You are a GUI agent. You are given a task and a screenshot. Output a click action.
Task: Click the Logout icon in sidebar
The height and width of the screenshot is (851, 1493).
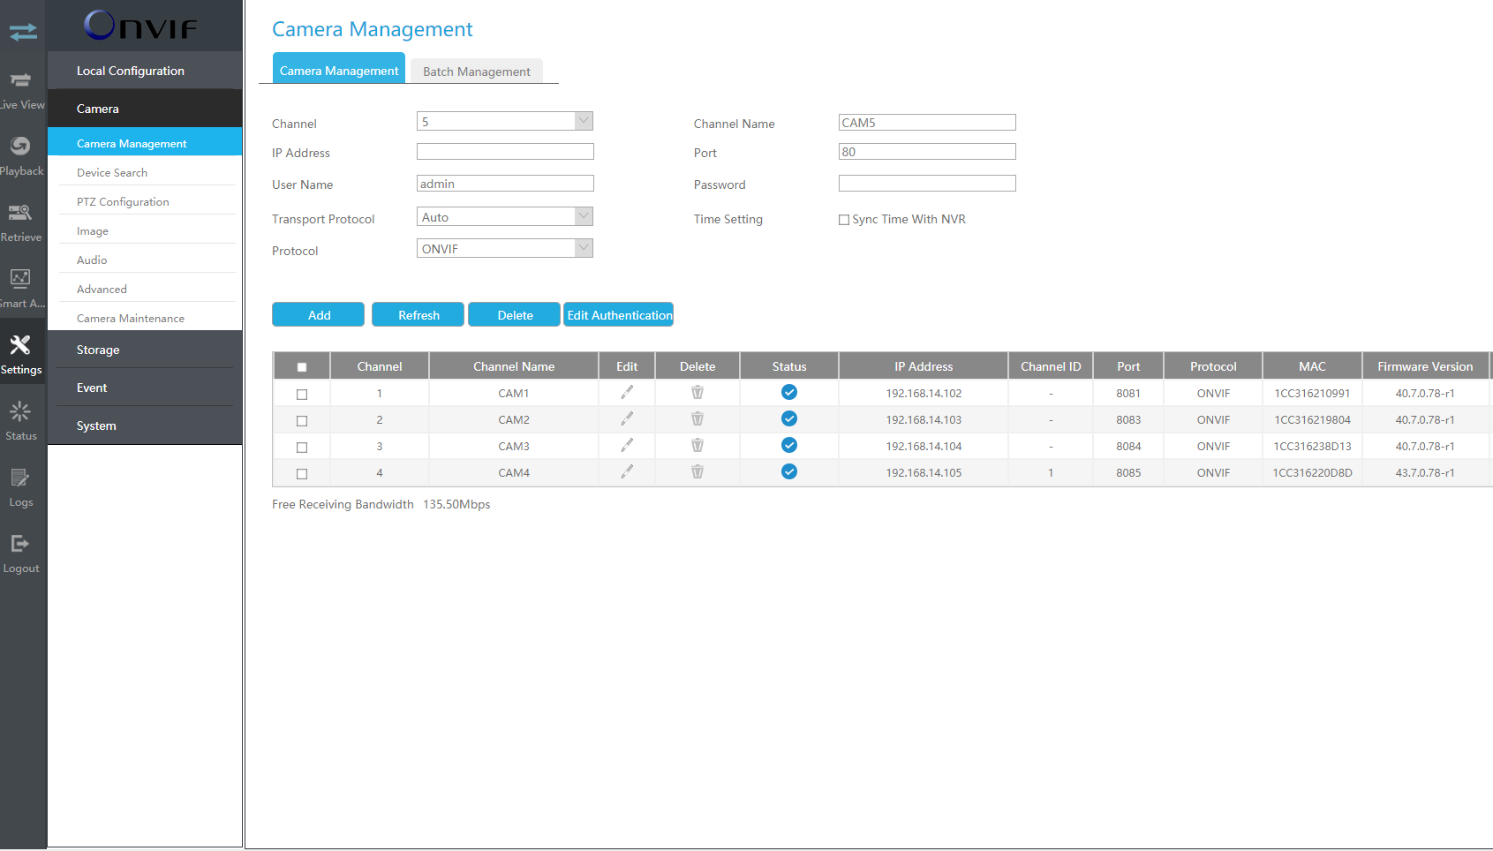pos(20,544)
